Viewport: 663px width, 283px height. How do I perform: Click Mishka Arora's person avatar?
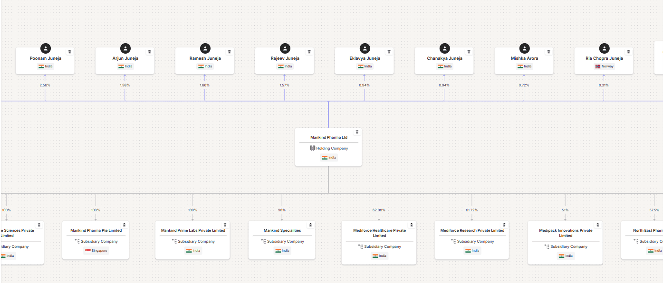click(x=525, y=48)
